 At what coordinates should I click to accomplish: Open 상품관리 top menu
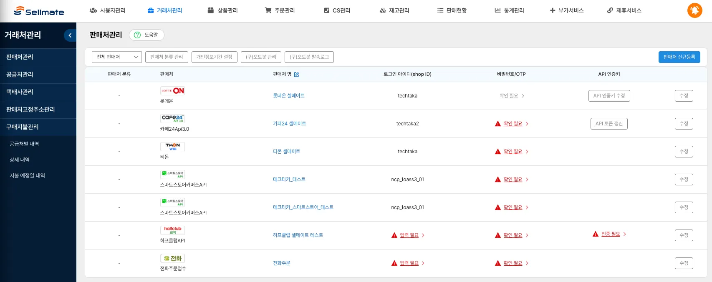[x=222, y=10]
